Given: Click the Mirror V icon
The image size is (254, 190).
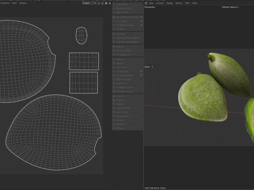Looking at the screenshot, I should pos(114,63).
